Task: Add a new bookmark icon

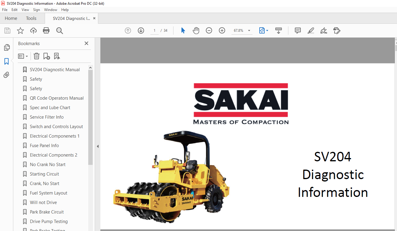Action: click(x=46, y=56)
